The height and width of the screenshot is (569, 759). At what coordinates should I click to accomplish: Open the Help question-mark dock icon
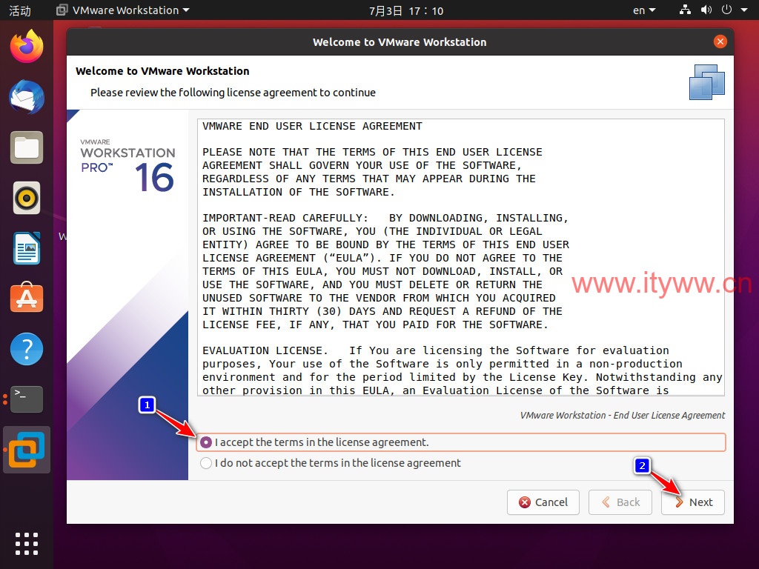pyautogui.click(x=27, y=349)
